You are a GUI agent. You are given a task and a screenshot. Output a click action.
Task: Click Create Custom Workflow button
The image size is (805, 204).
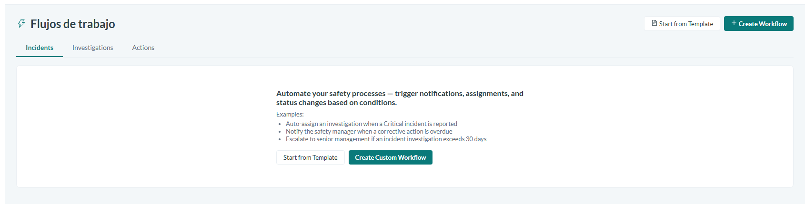391,157
